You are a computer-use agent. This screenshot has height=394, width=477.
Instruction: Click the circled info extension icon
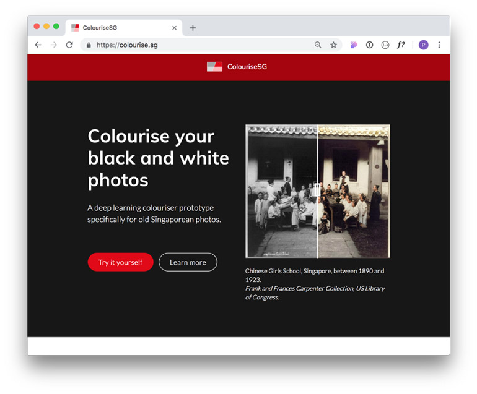tap(369, 45)
